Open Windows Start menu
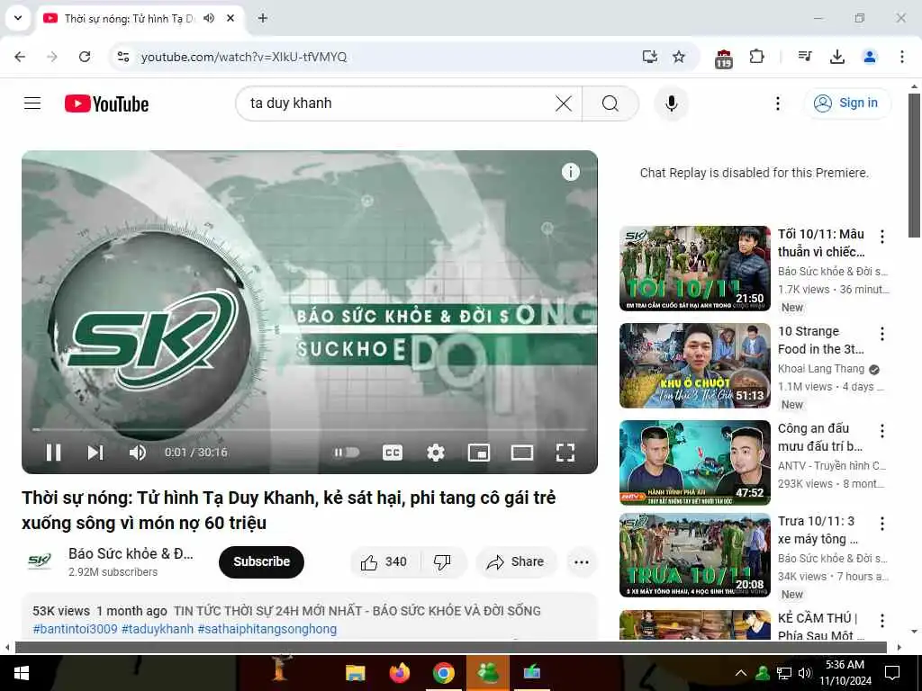This screenshot has height=691, width=922. 22,673
